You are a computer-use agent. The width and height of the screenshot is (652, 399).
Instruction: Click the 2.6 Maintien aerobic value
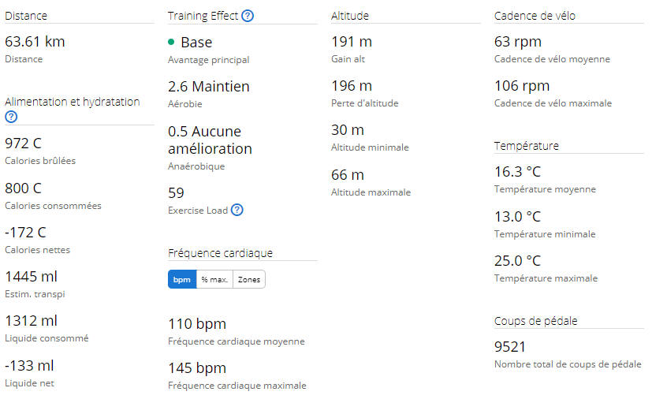(209, 87)
